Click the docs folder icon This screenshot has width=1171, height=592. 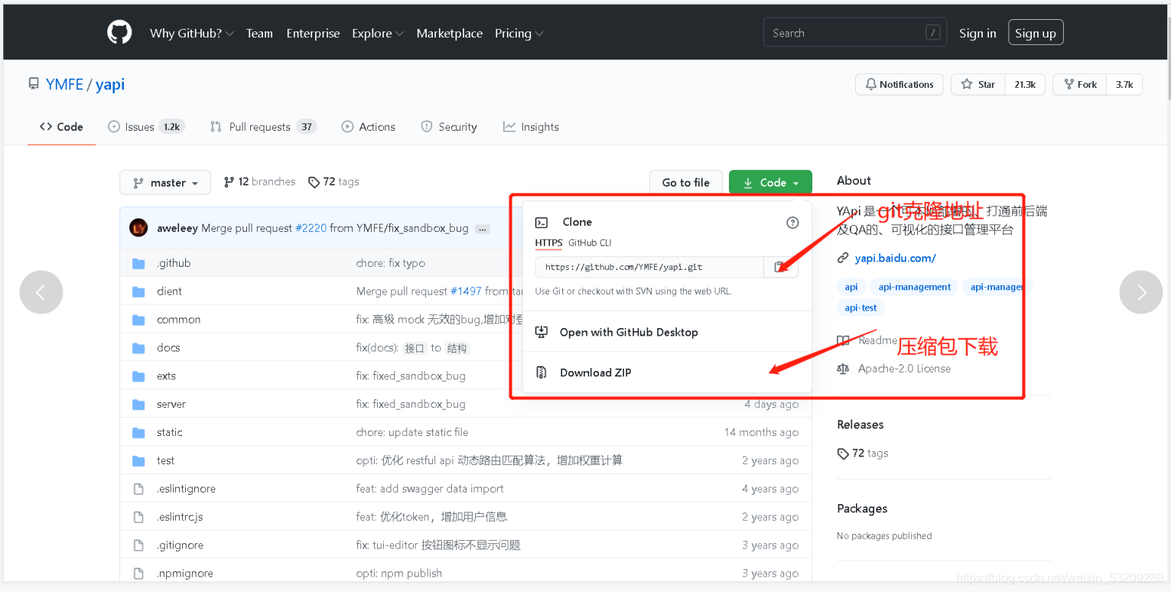point(138,348)
